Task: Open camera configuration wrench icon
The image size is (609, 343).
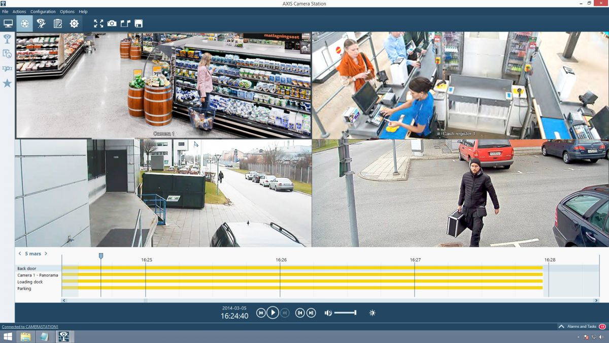Action: (x=41, y=23)
